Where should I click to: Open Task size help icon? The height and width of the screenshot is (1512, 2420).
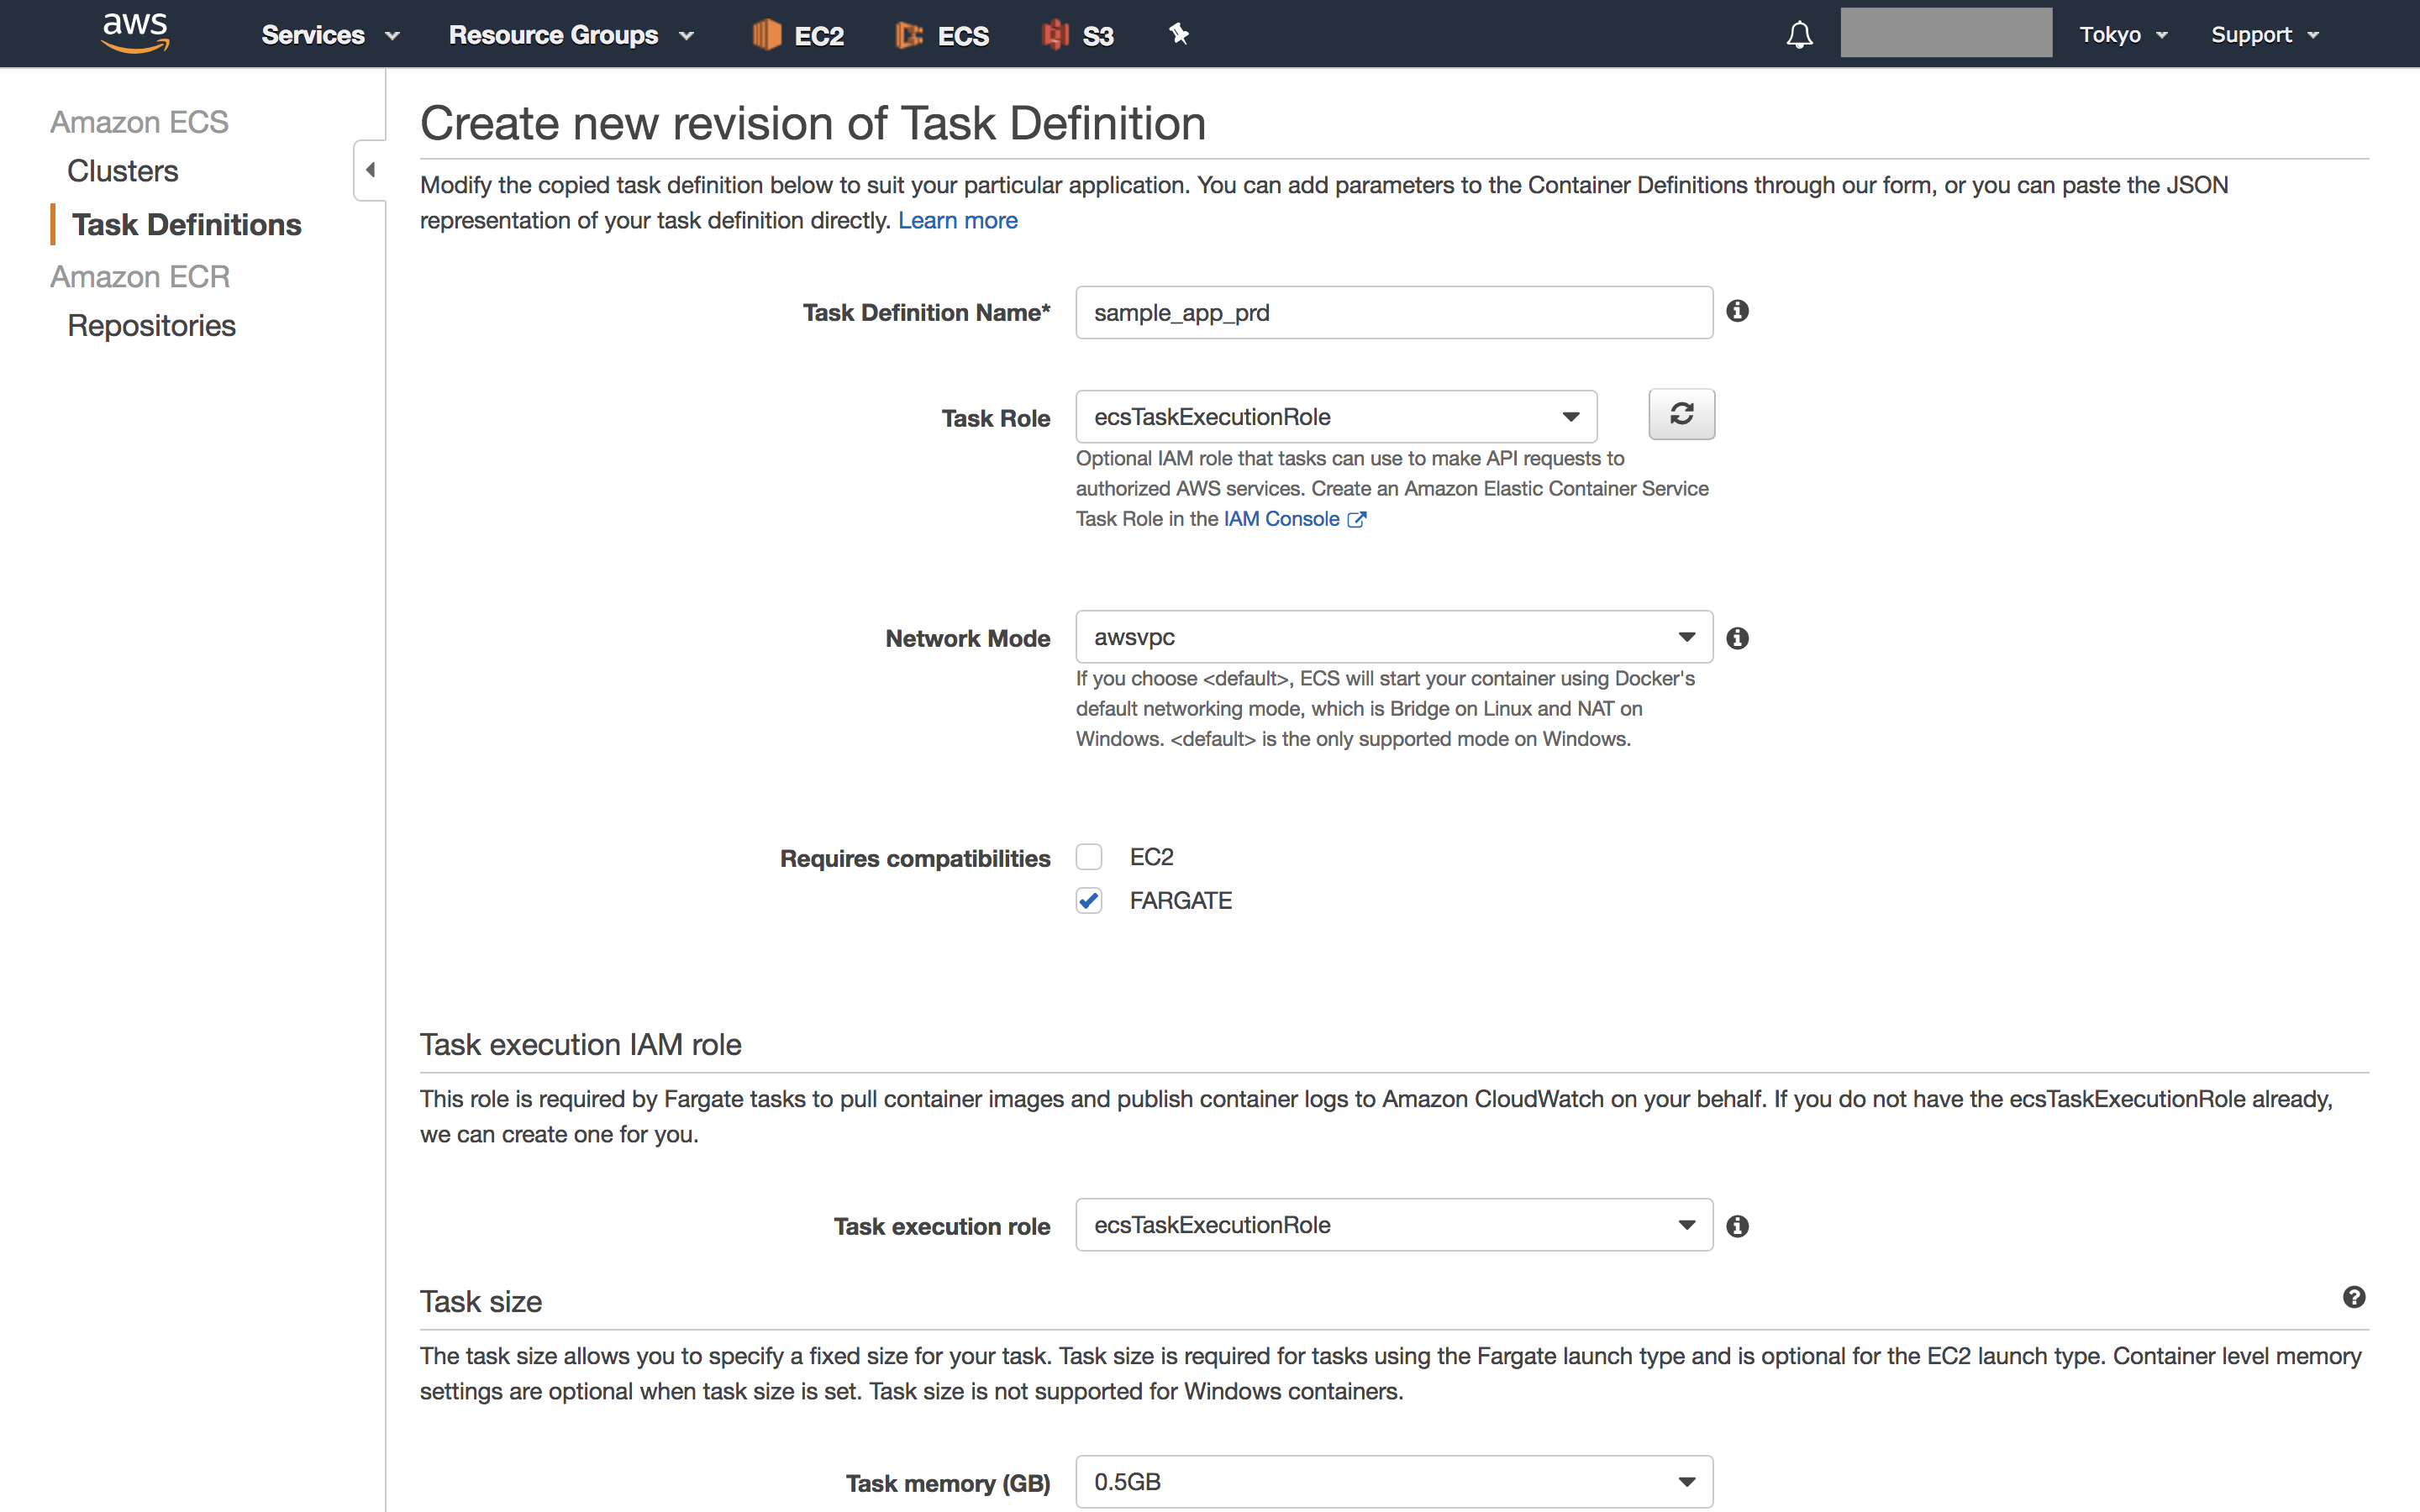(2353, 1297)
